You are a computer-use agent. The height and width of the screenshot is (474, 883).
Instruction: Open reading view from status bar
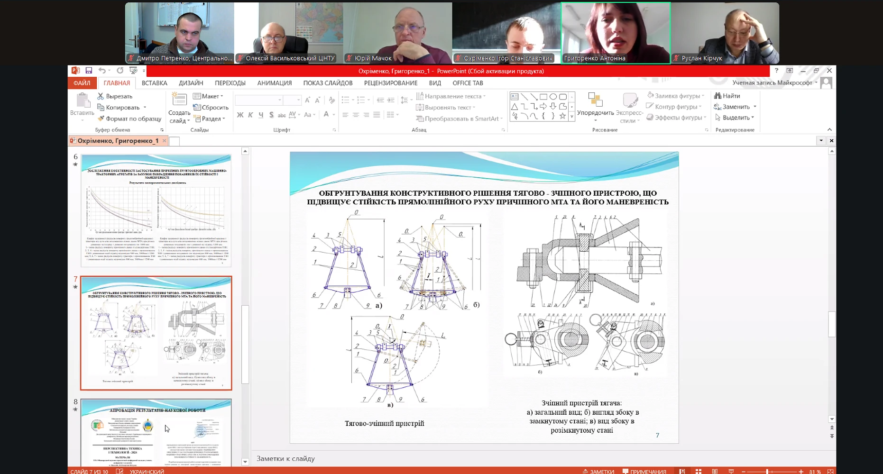click(x=715, y=471)
